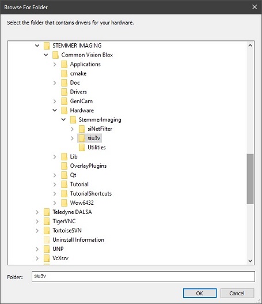Select the Uninstall Information folder icon

[x=47, y=239]
